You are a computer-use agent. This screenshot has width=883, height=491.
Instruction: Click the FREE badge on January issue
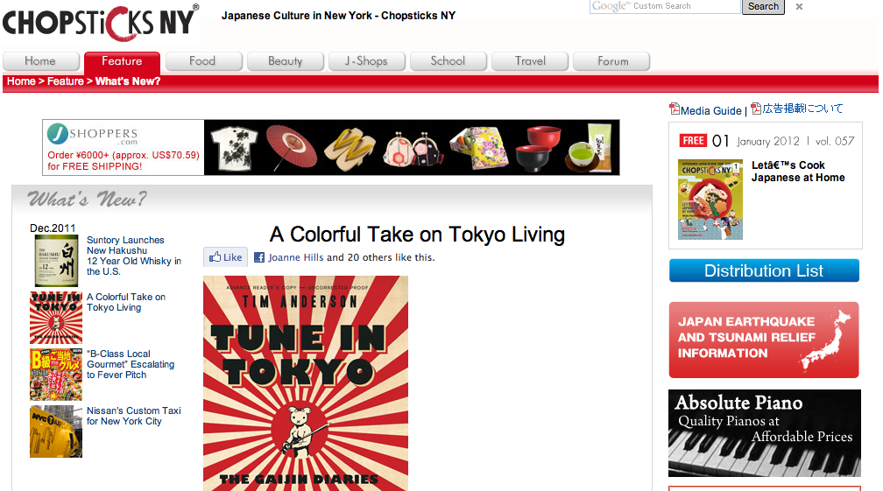[693, 141]
